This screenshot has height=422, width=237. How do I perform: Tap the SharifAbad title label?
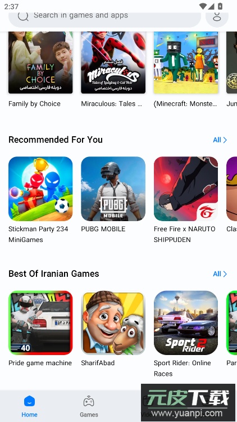pos(98,363)
